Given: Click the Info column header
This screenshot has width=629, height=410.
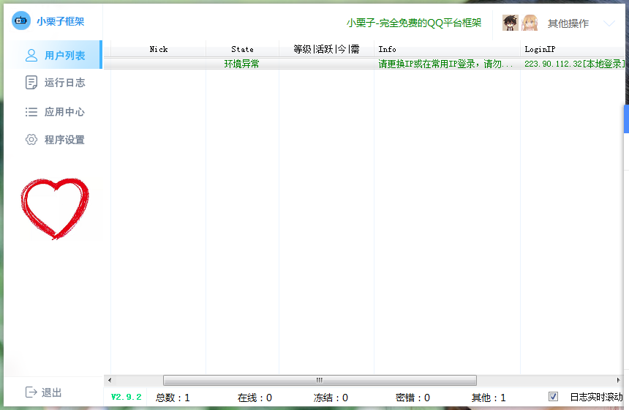Looking at the screenshot, I should 388,49.
